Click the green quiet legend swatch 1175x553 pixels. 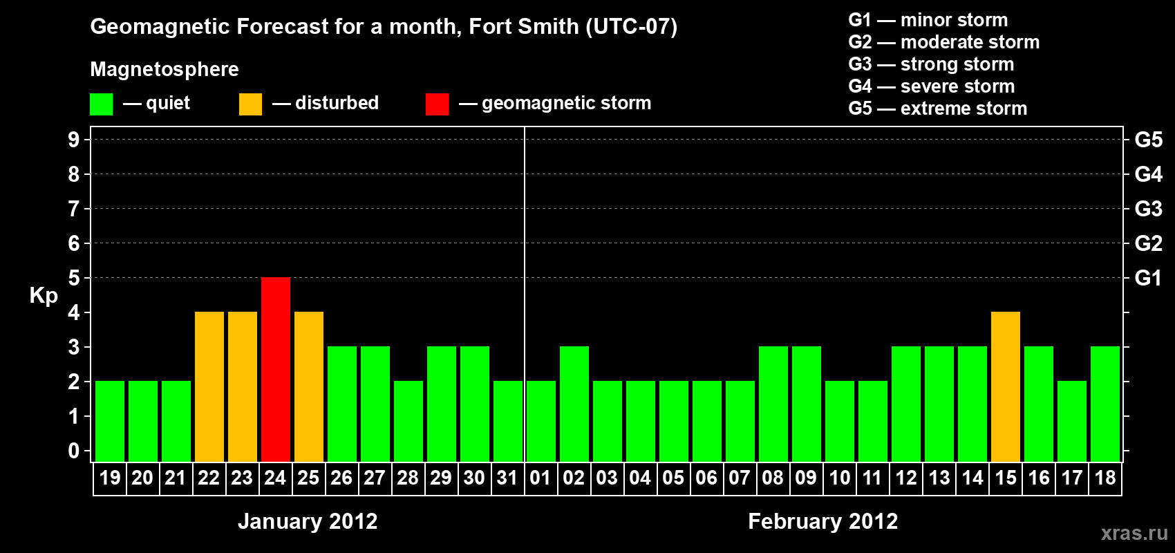101,104
